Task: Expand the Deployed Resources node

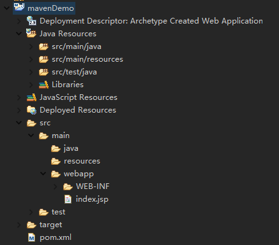Action: click(19, 110)
